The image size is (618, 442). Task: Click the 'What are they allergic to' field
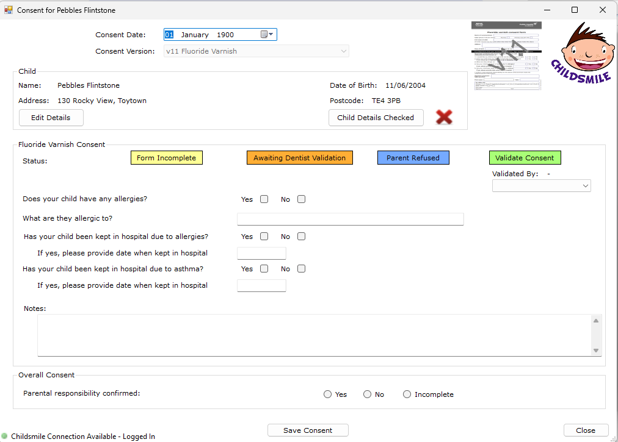pos(350,219)
